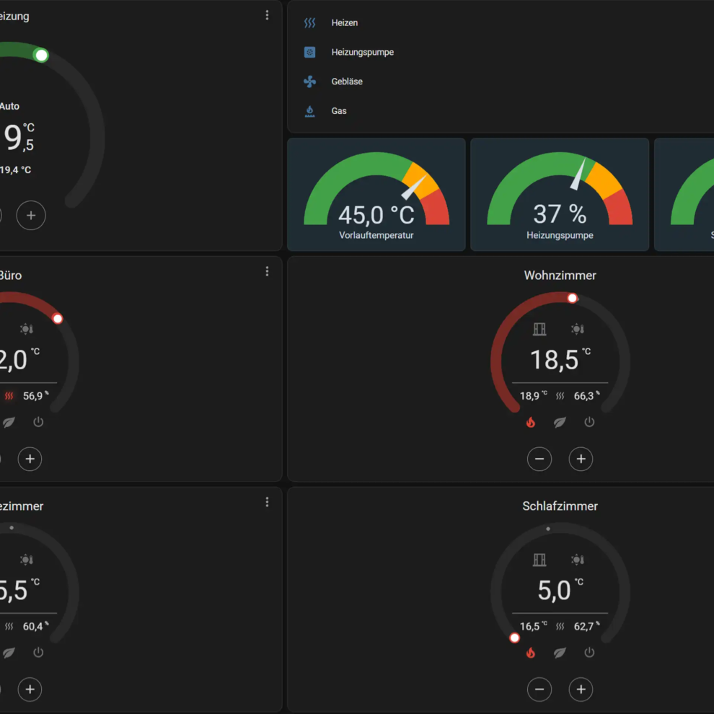Click the green slider handle on Heizung dial

41,56
